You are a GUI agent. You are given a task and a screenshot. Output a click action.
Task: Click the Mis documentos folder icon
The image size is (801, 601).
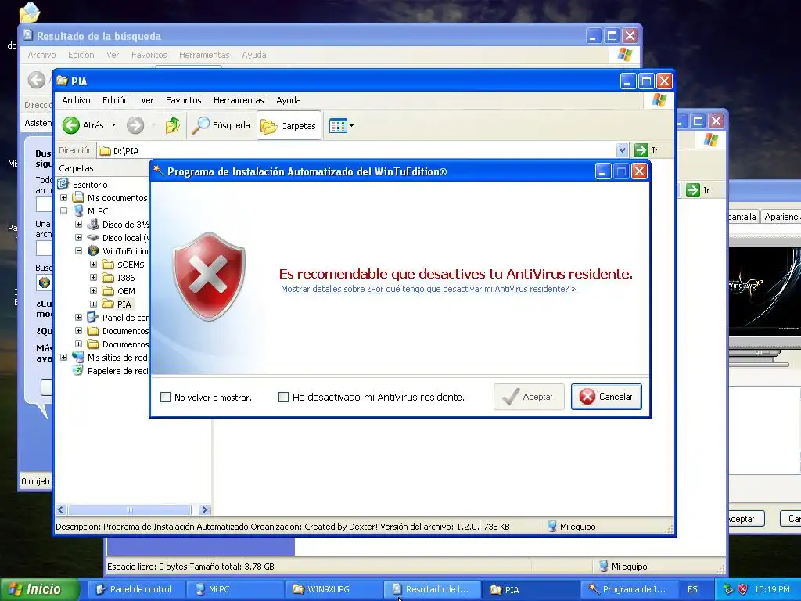click(x=78, y=197)
